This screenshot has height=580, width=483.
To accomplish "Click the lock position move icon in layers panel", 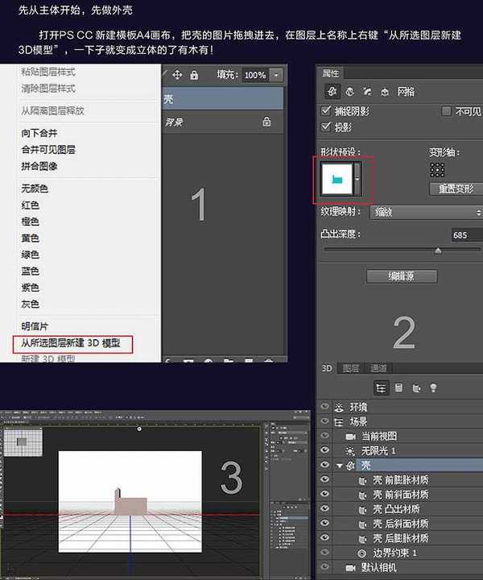I will pyautogui.click(x=177, y=75).
